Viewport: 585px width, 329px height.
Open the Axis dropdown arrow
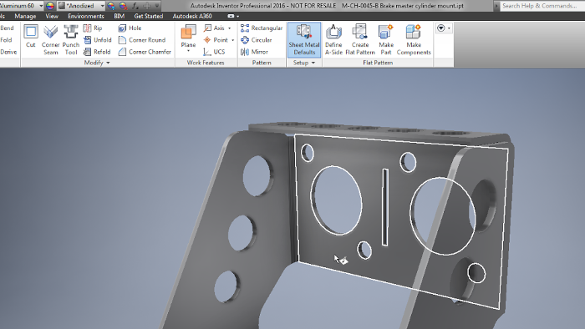[230, 28]
